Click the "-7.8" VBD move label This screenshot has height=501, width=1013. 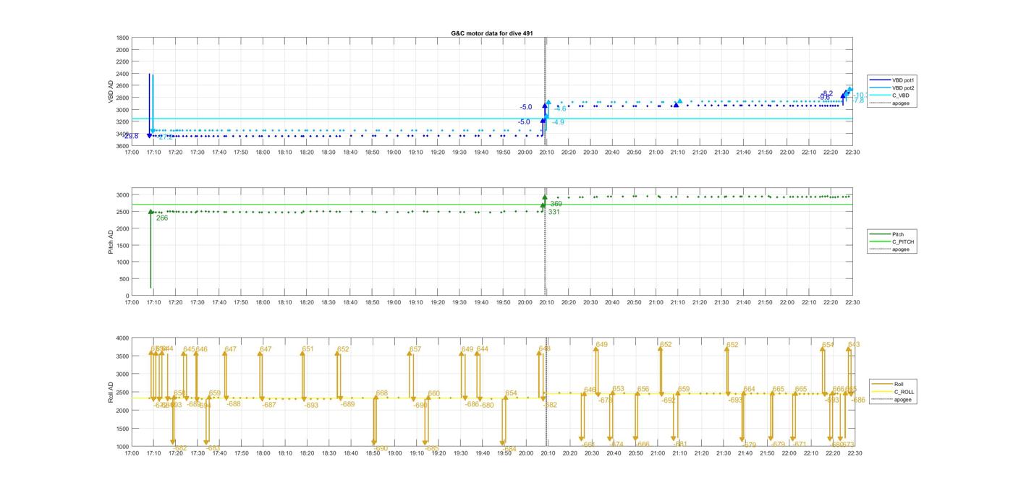pyautogui.click(x=857, y=100)
